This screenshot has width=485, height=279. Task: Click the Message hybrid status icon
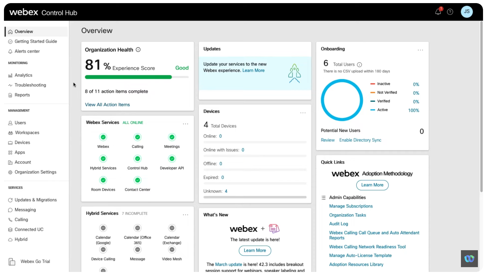137,250
